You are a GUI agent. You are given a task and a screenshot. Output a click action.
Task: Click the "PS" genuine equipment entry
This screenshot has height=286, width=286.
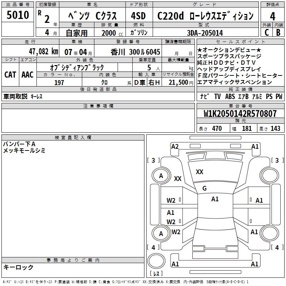tap(269, 96)
